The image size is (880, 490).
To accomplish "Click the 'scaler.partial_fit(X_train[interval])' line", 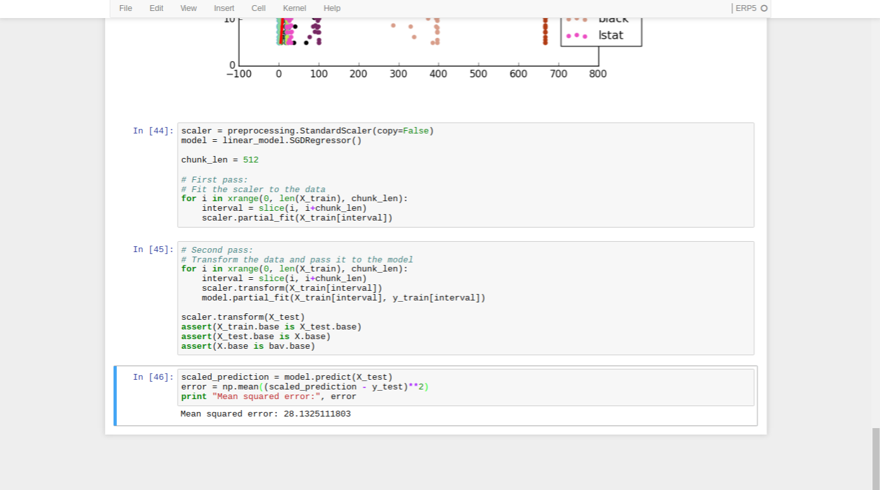I will tap(297, 218).
